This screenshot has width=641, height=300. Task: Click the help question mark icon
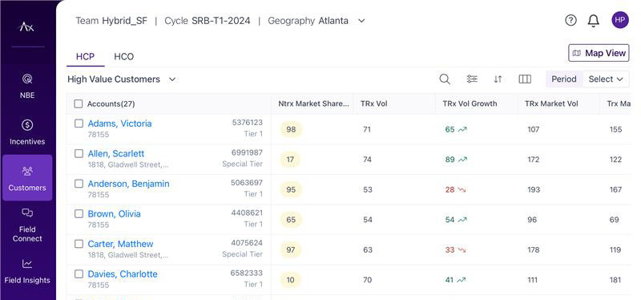pyautogui.click(x=570, y=20)
